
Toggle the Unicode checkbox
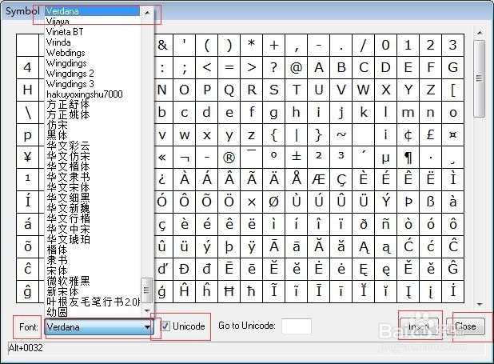pyautogui.click(x=165, y=326)
